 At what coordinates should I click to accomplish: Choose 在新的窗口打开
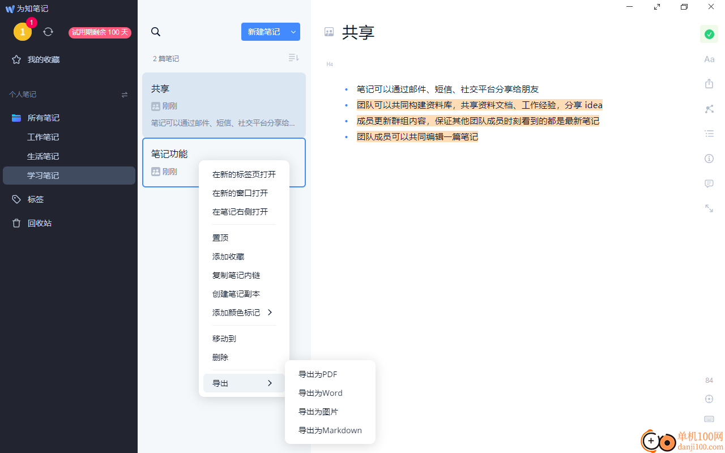point(244,193)
